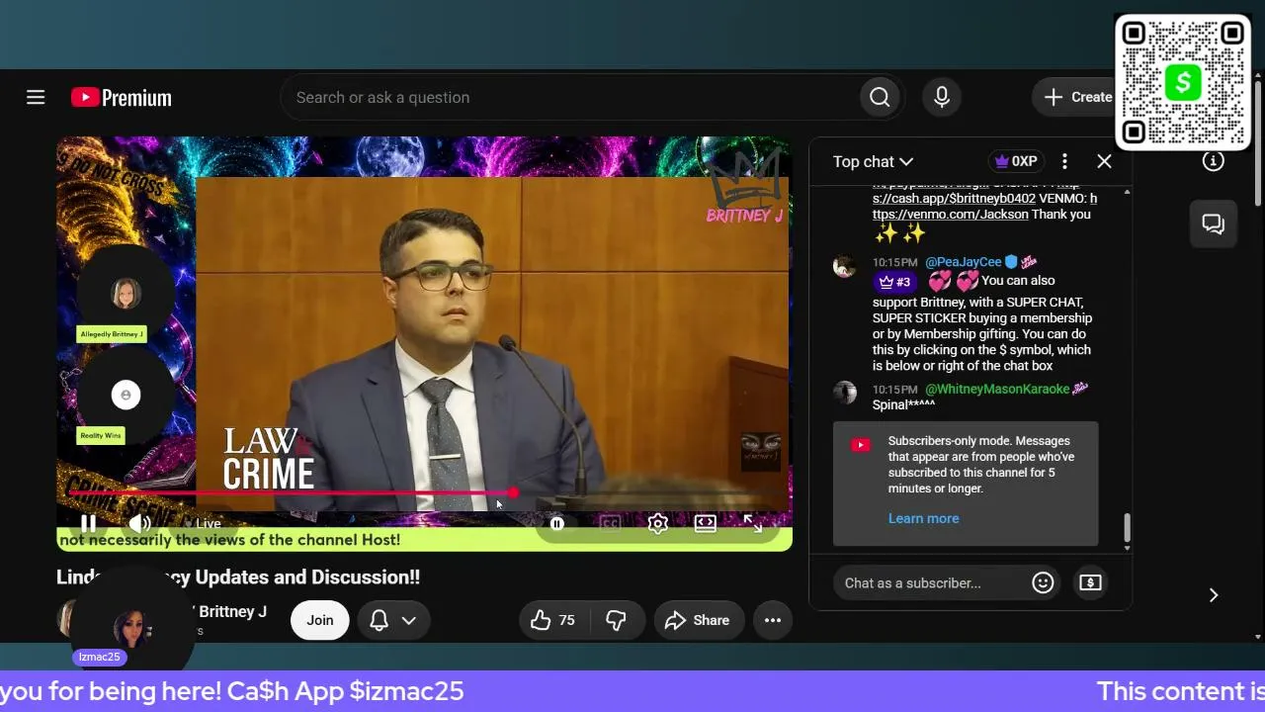1265x712 pixels.
Task: Open @WhitneyMasonKaraoke's chat profile
Action: click(997, 389)
